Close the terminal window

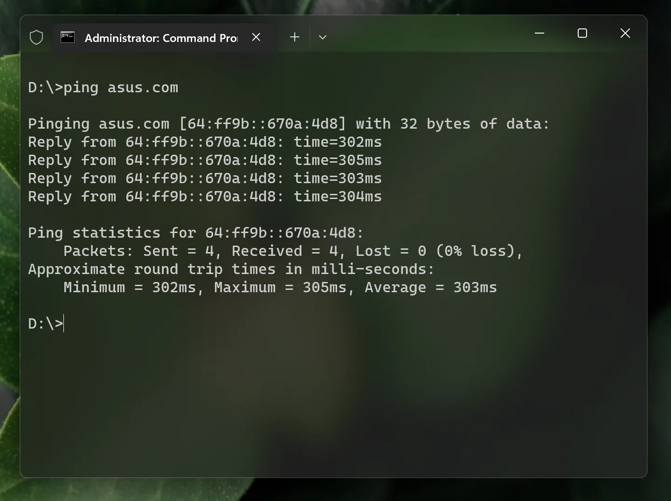coord(625,33)
